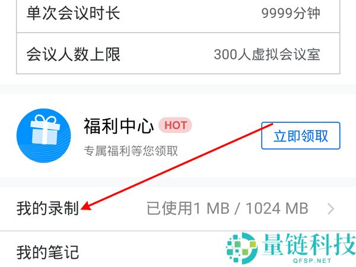Image resolution: width=356 pixels, height=267 pixels.
Task: Click the 量链科技 watermark text
Action: 309,244
